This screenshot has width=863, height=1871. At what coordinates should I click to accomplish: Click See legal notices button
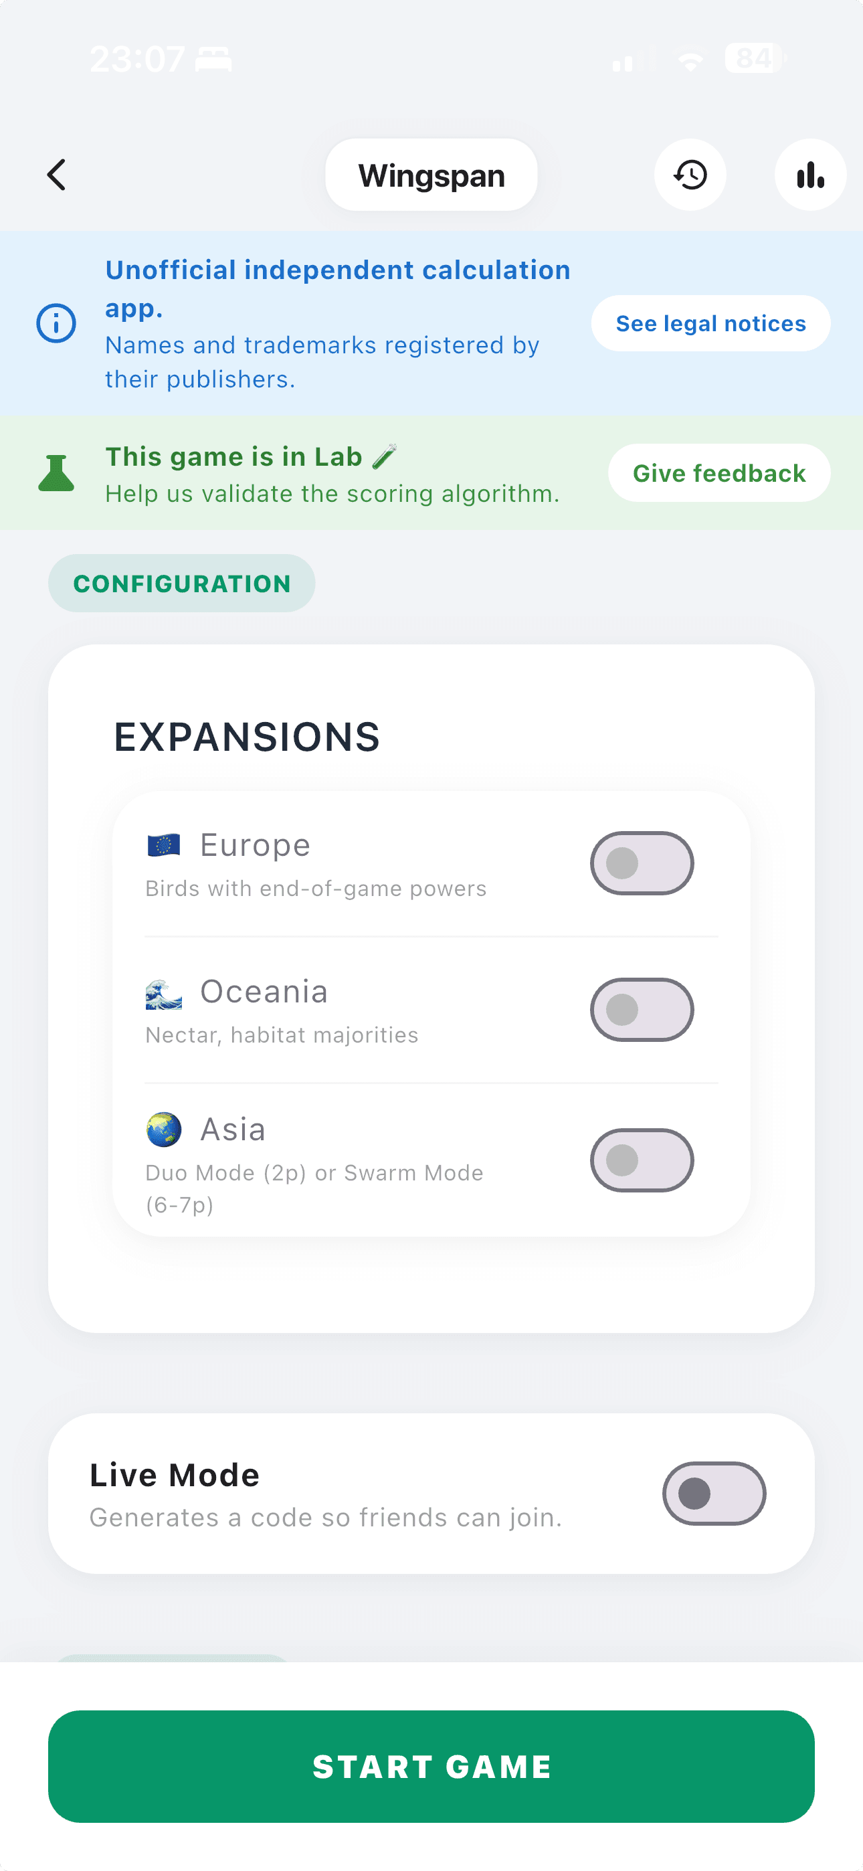710,323
